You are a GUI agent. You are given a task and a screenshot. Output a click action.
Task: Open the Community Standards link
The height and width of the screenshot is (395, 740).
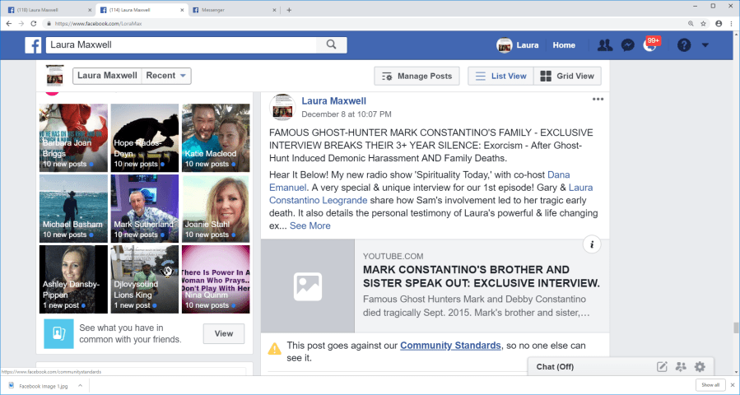coord(450,346)
